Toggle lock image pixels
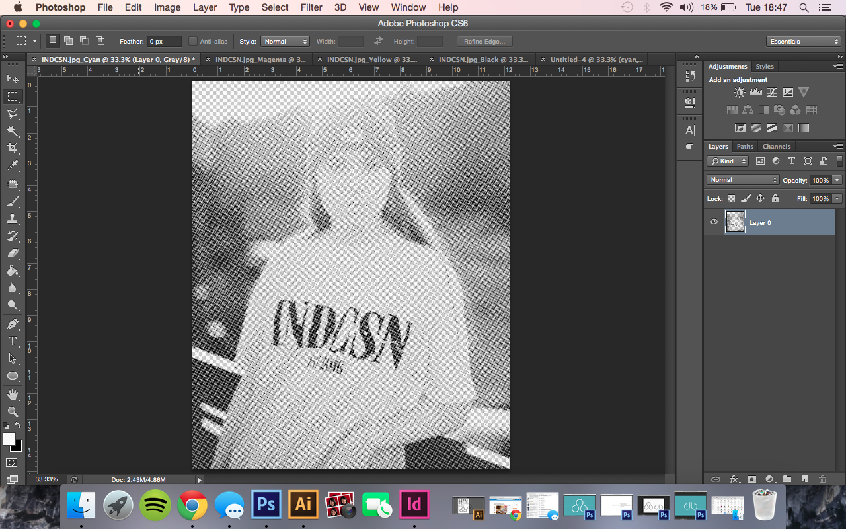This screenshot has height=529, width=846. [746, 198]
